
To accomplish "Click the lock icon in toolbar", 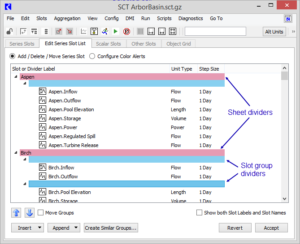I will point(10,31).
